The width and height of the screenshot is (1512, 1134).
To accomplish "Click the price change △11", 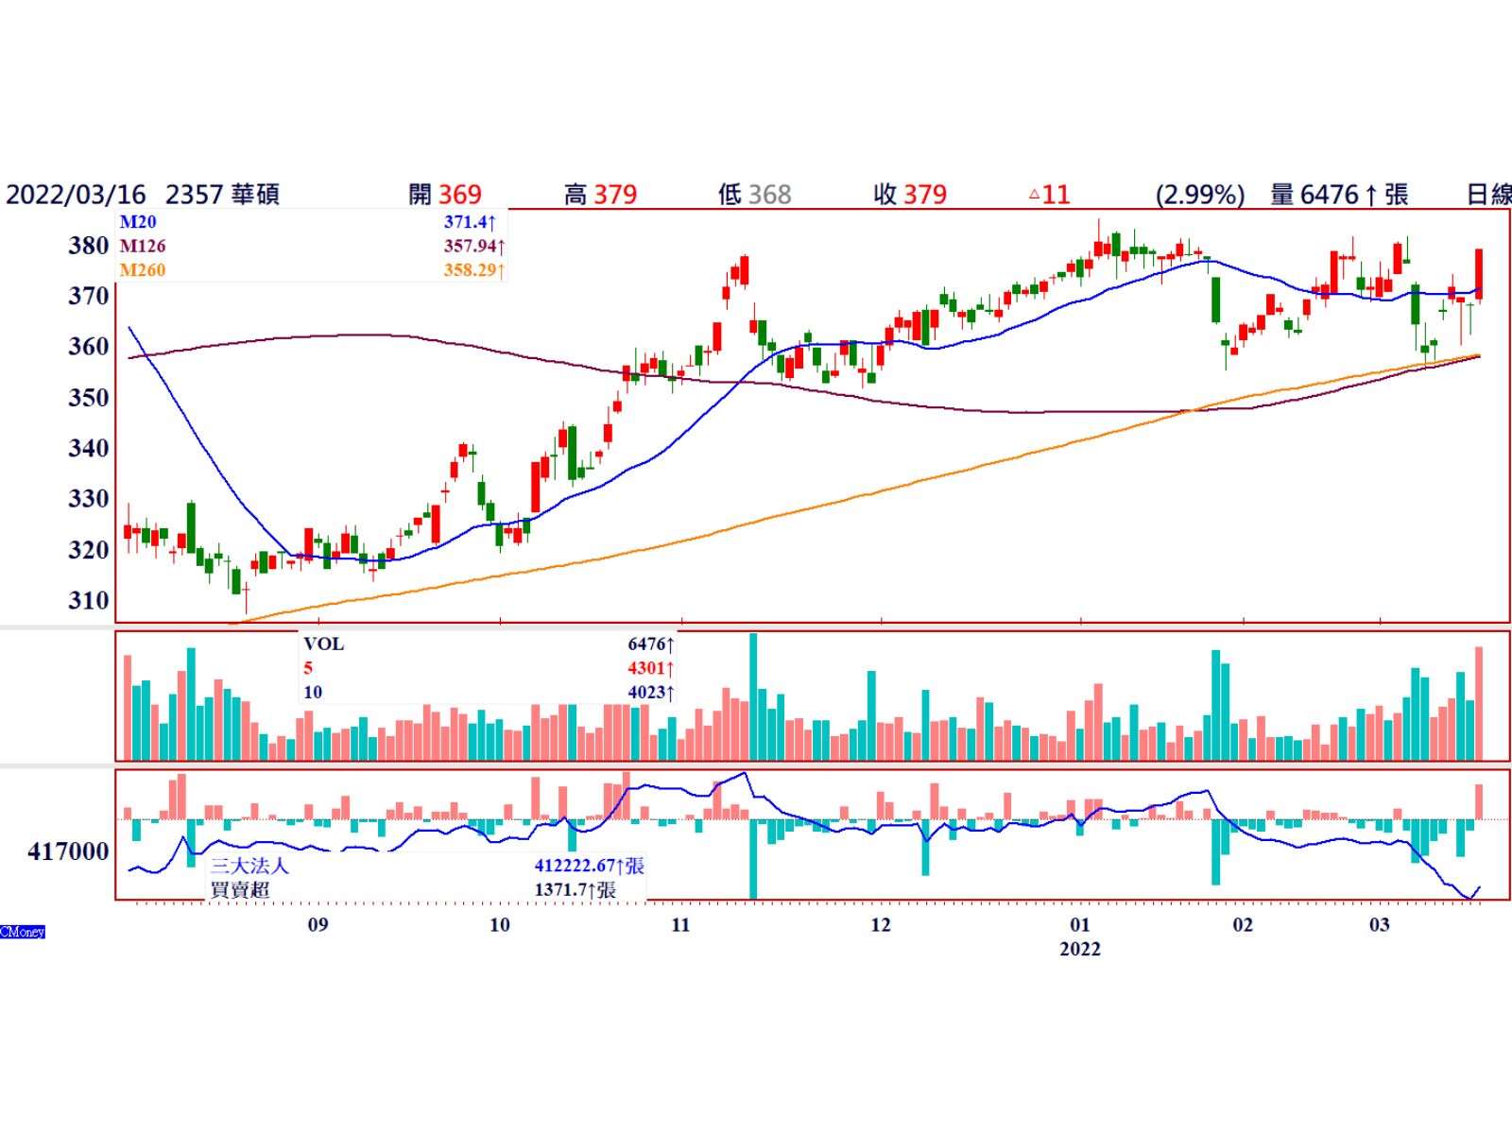I will 1049,195.
